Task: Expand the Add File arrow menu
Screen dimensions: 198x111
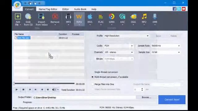Action: click(x=20, y=25)
